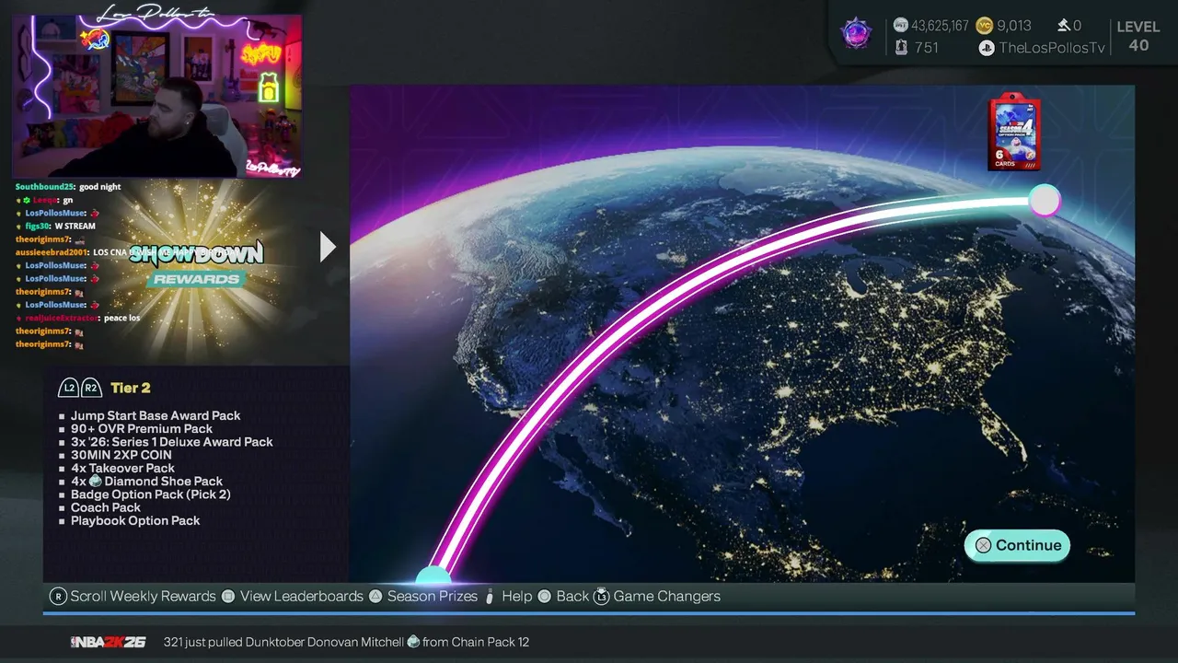The width and height of the screenshot is (1178, 663).
Task: Click the purple season badge emblem
Action: pyautogui.click(x=856, y=34)
